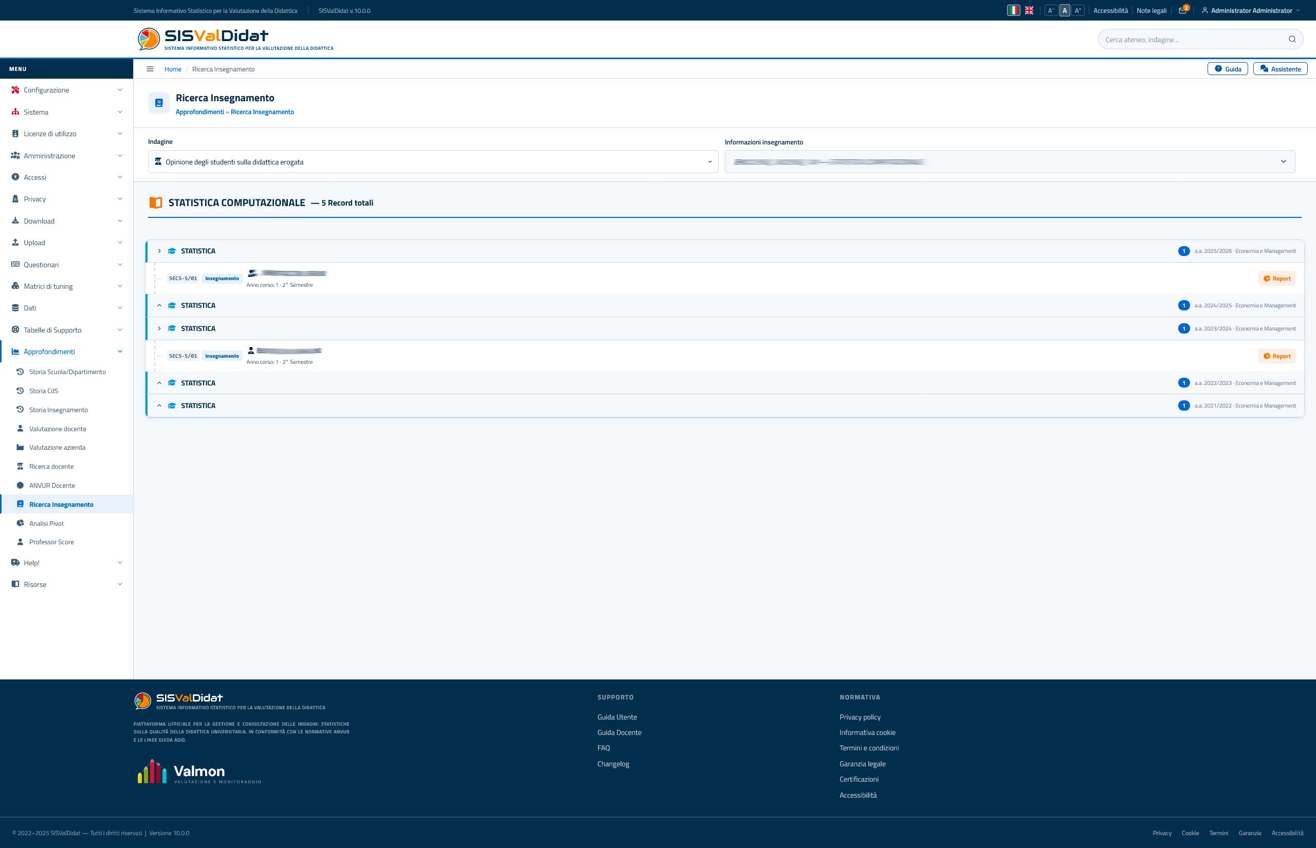The height and width of the screenshot is (848, 1316).
Task: Open Report for the 2023/2024 insegnamento
Action: coord(1276,356)
